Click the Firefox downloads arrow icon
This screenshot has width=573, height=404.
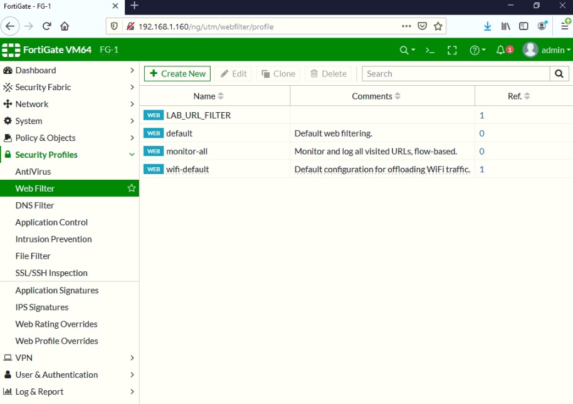coord(488,26)
